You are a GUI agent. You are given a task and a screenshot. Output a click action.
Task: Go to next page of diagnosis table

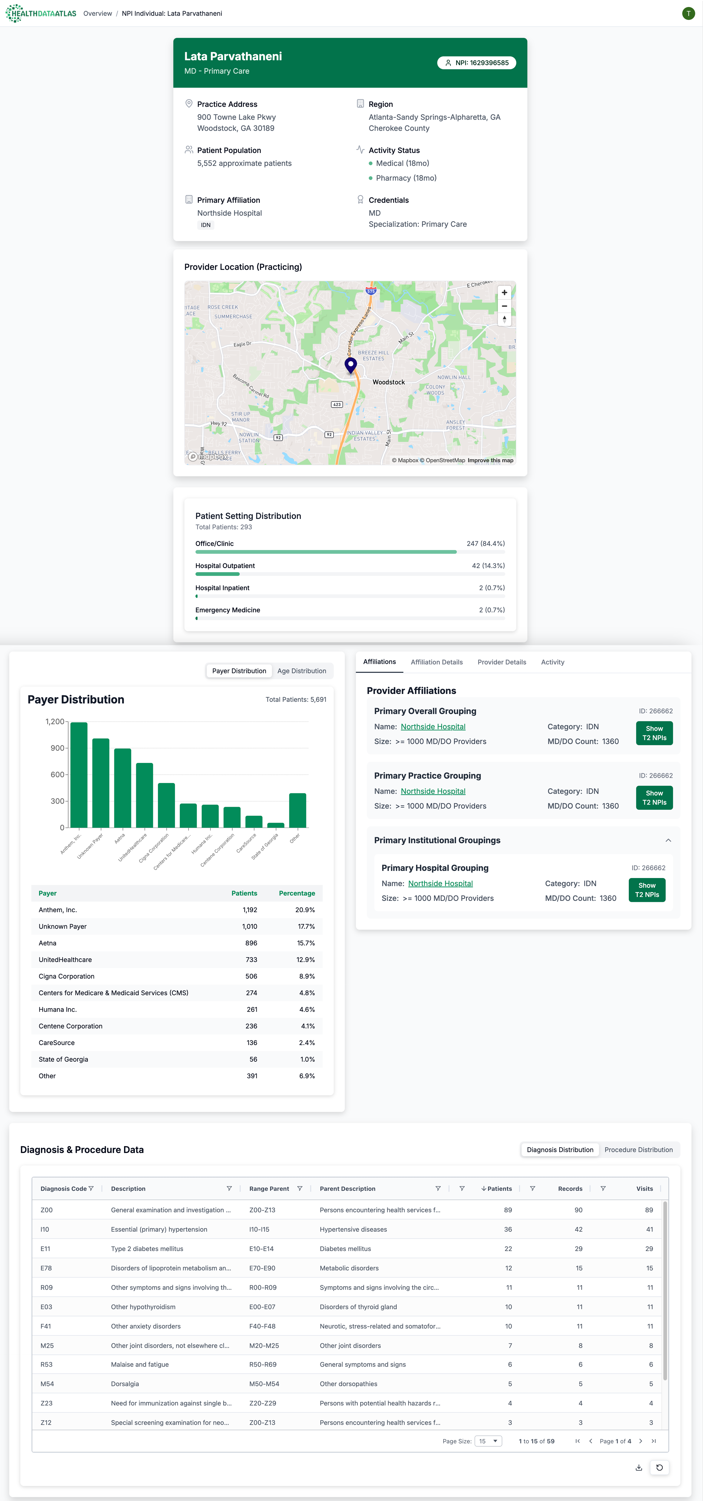pyautogui.click(x=641, y=1441)
